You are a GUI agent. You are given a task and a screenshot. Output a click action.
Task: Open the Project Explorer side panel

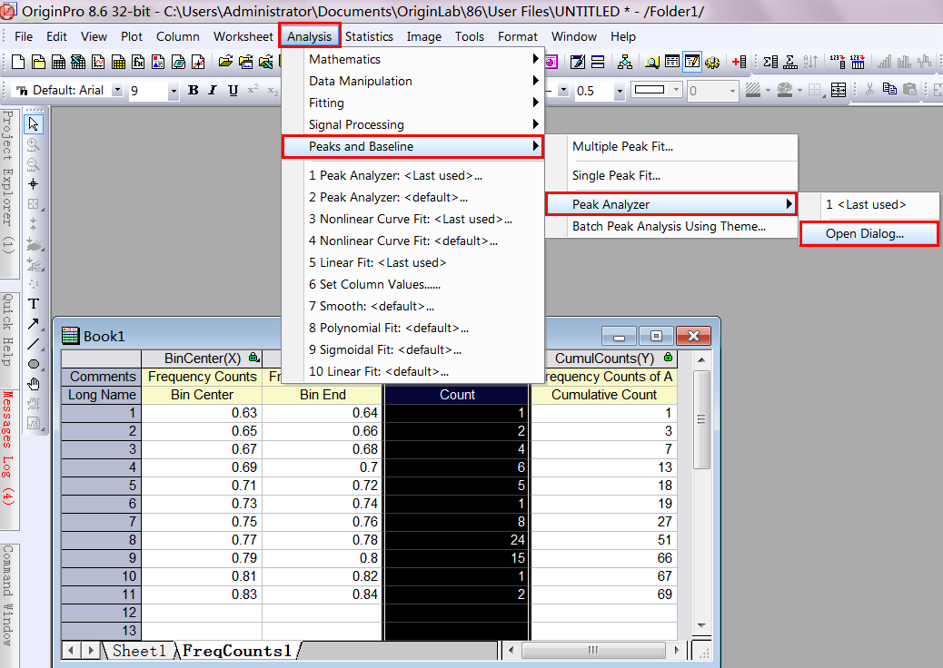coord(8,181)
